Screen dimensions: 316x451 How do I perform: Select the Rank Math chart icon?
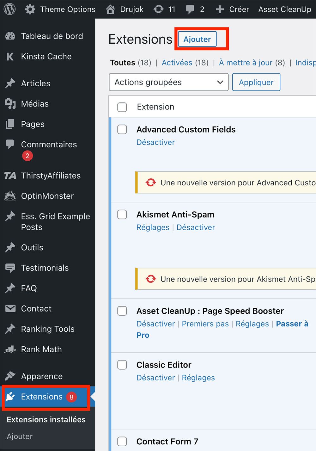point(10,349)
